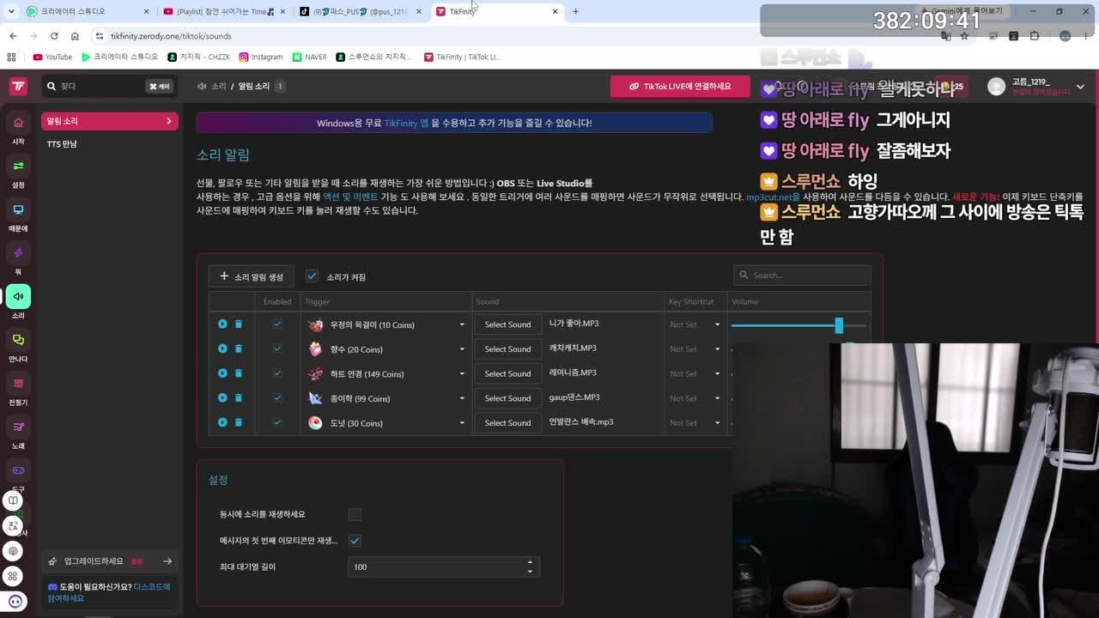
Task: Click Select Sound for 니가 좋아.MP3
Action: tap(507, 324)
